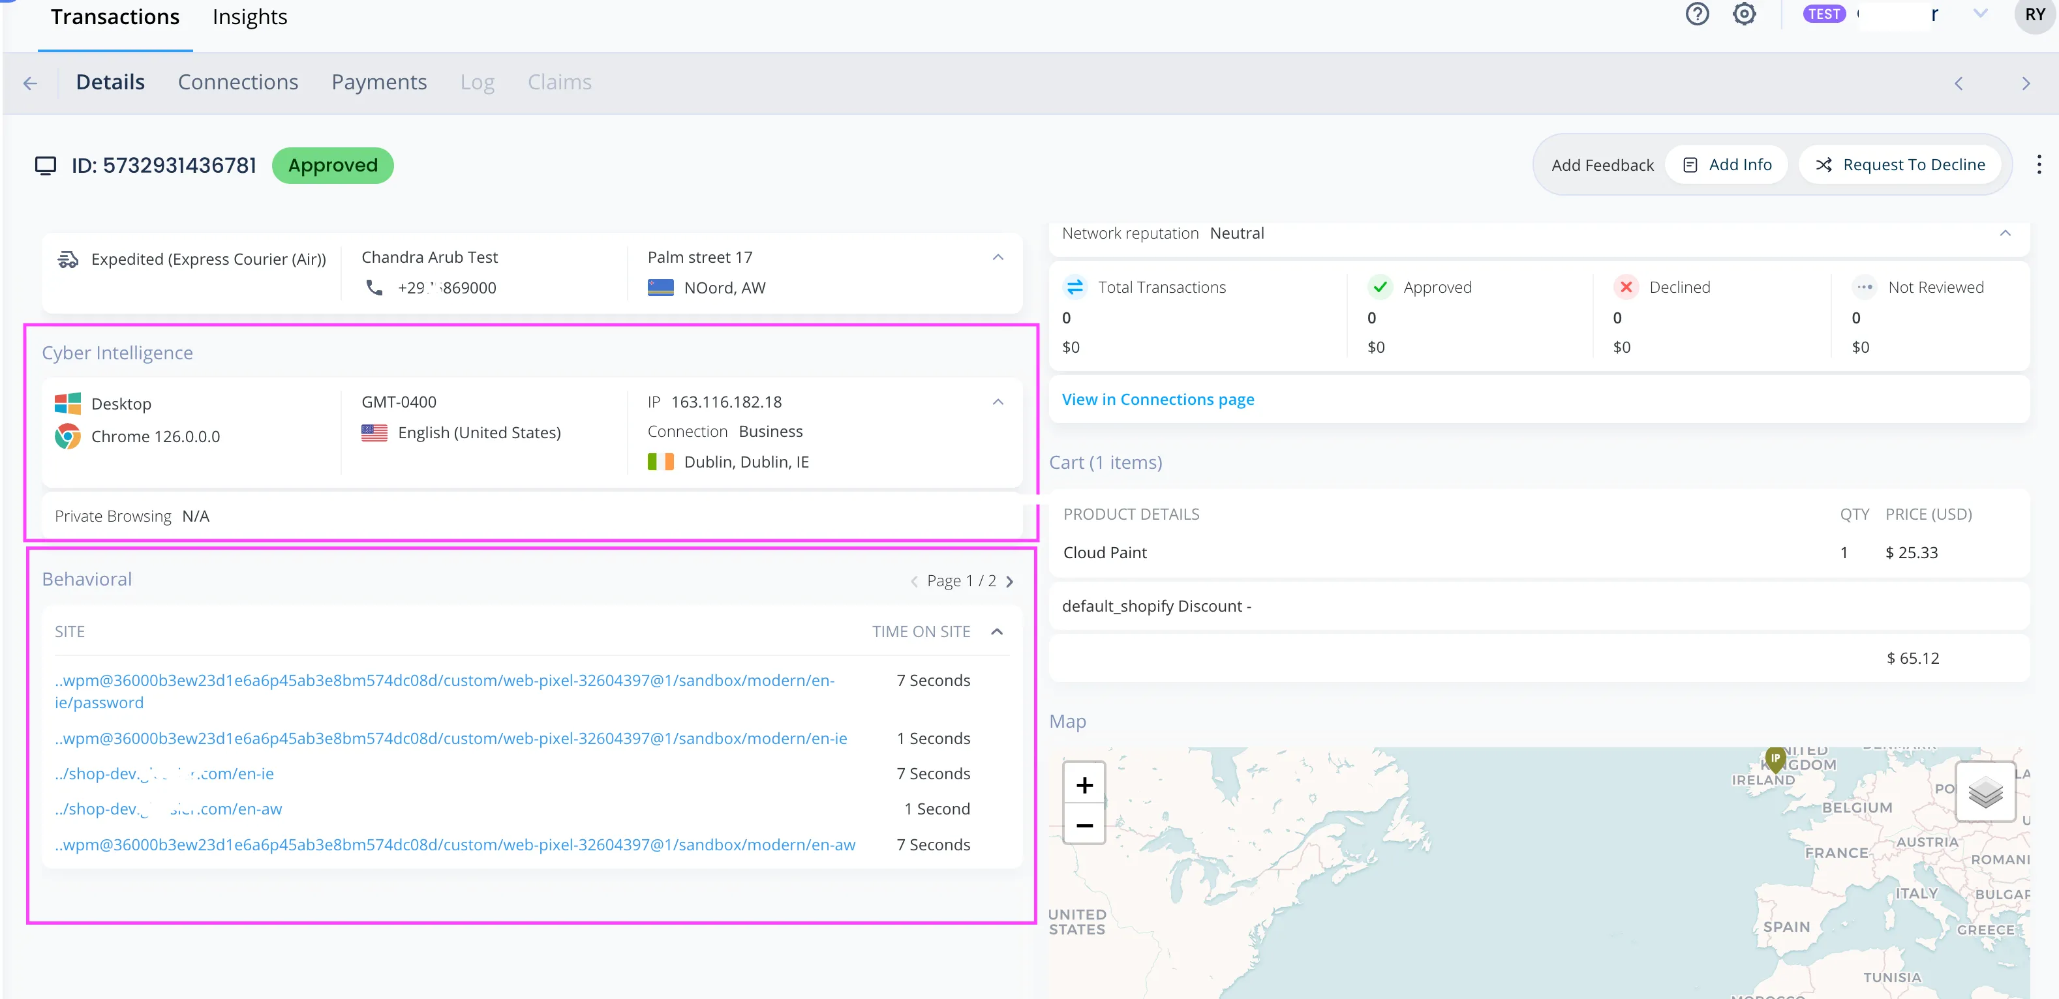
Task: Click the Approved status badge
Action: click(333, 166)
